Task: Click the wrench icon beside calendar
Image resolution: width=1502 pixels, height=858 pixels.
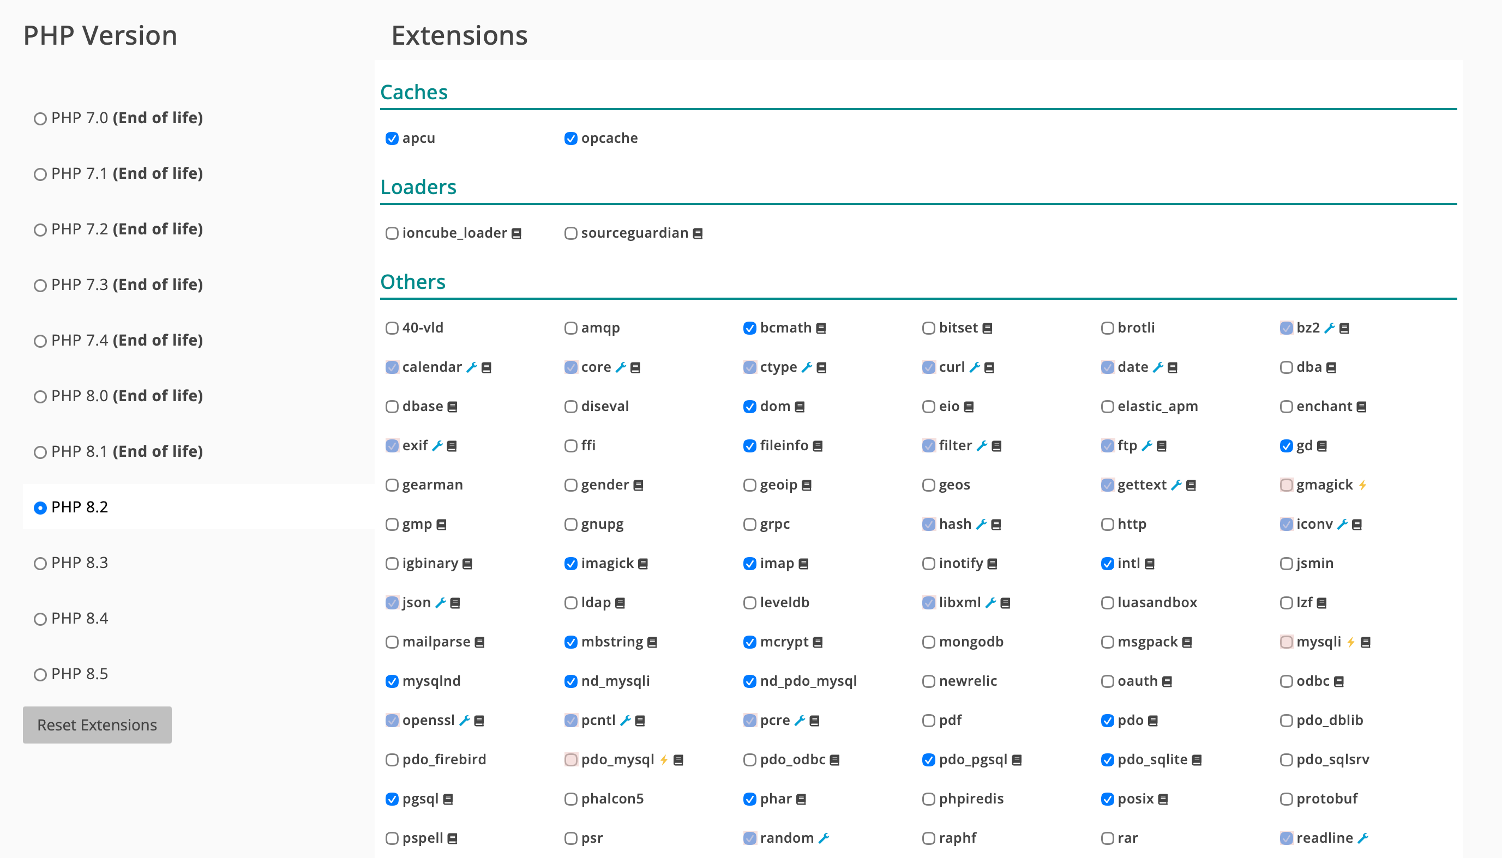Action: click(x=472, y=368)
